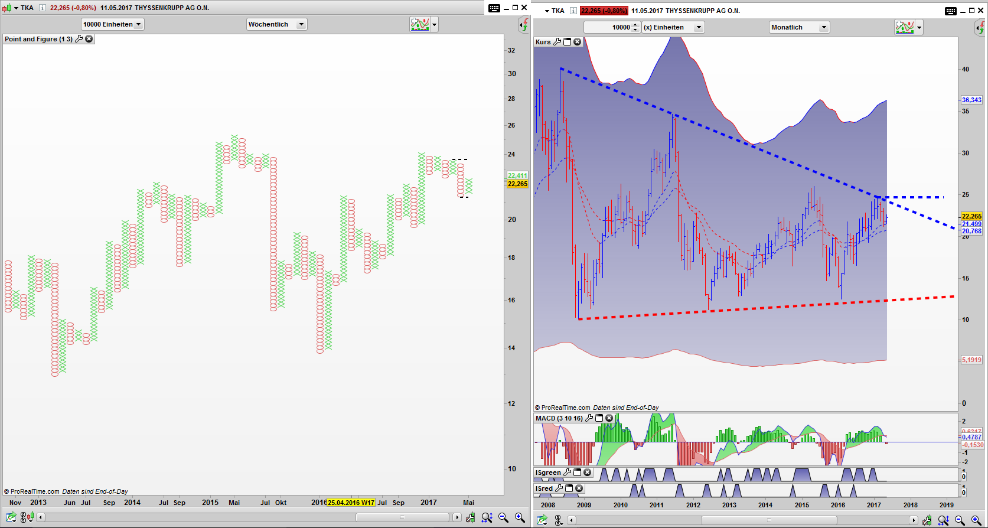Close the ISred indicator
Viewport: 988px width, 528px height.
[x=579, y=488]
